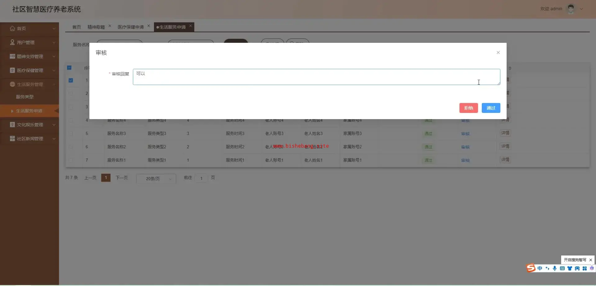This screenshot has width=596, height=286.
Task: Close the 生活服务申请 tab
Action: 191,26
